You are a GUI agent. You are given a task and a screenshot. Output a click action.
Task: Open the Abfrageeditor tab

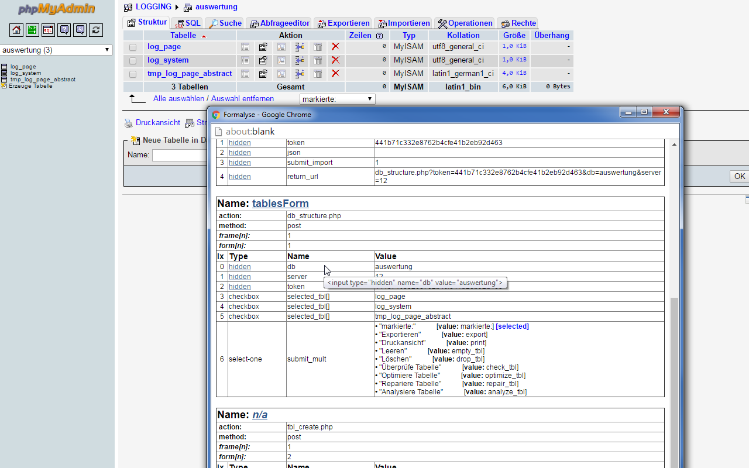[x=280, y=23]
